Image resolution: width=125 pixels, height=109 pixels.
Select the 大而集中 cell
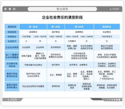point(72,41)
